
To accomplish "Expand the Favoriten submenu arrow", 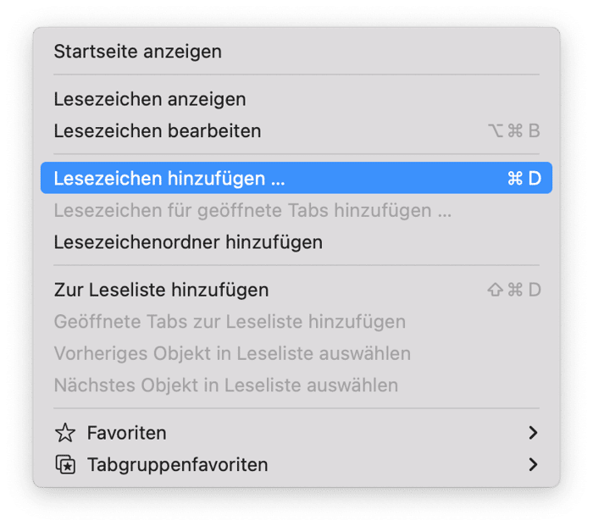I will 533,433.
